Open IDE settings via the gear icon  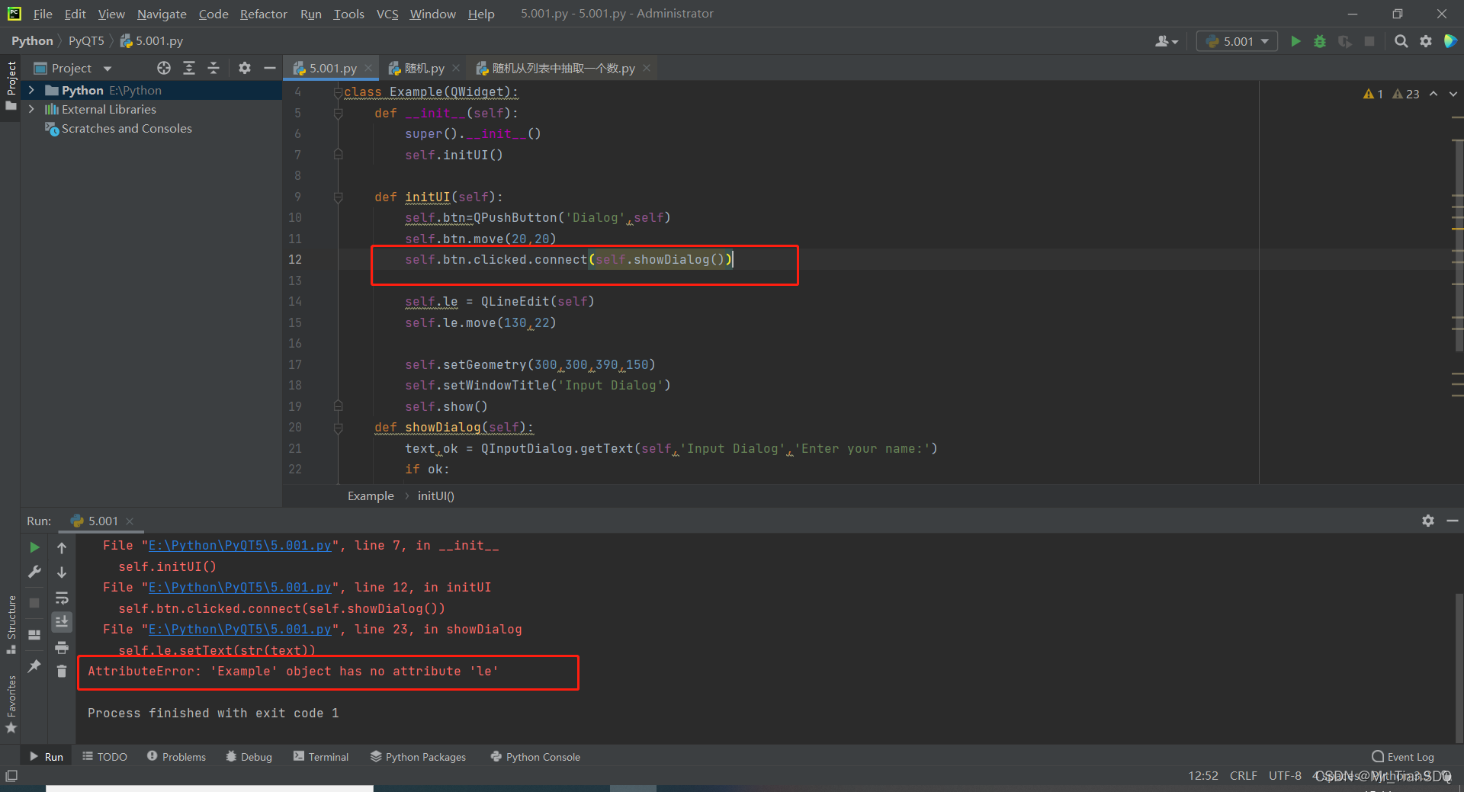(1425, 41)
